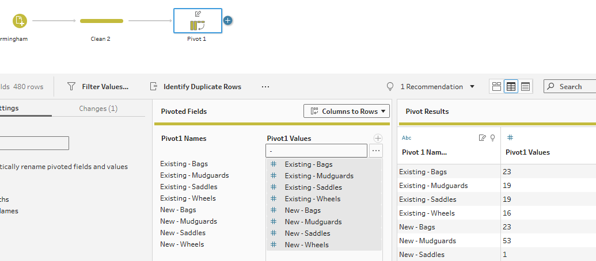Switch to the data grid view
Image resolution: width=596 pixels, height=261 pixels.
[511, 87]
